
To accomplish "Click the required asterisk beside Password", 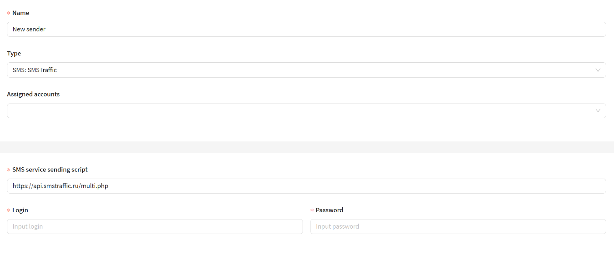I will 312,210.
